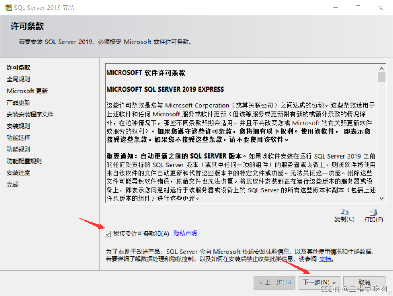The image size is (393, 296).
Task: Click the 取消 cancel button
Action: (x=364, y=282)
